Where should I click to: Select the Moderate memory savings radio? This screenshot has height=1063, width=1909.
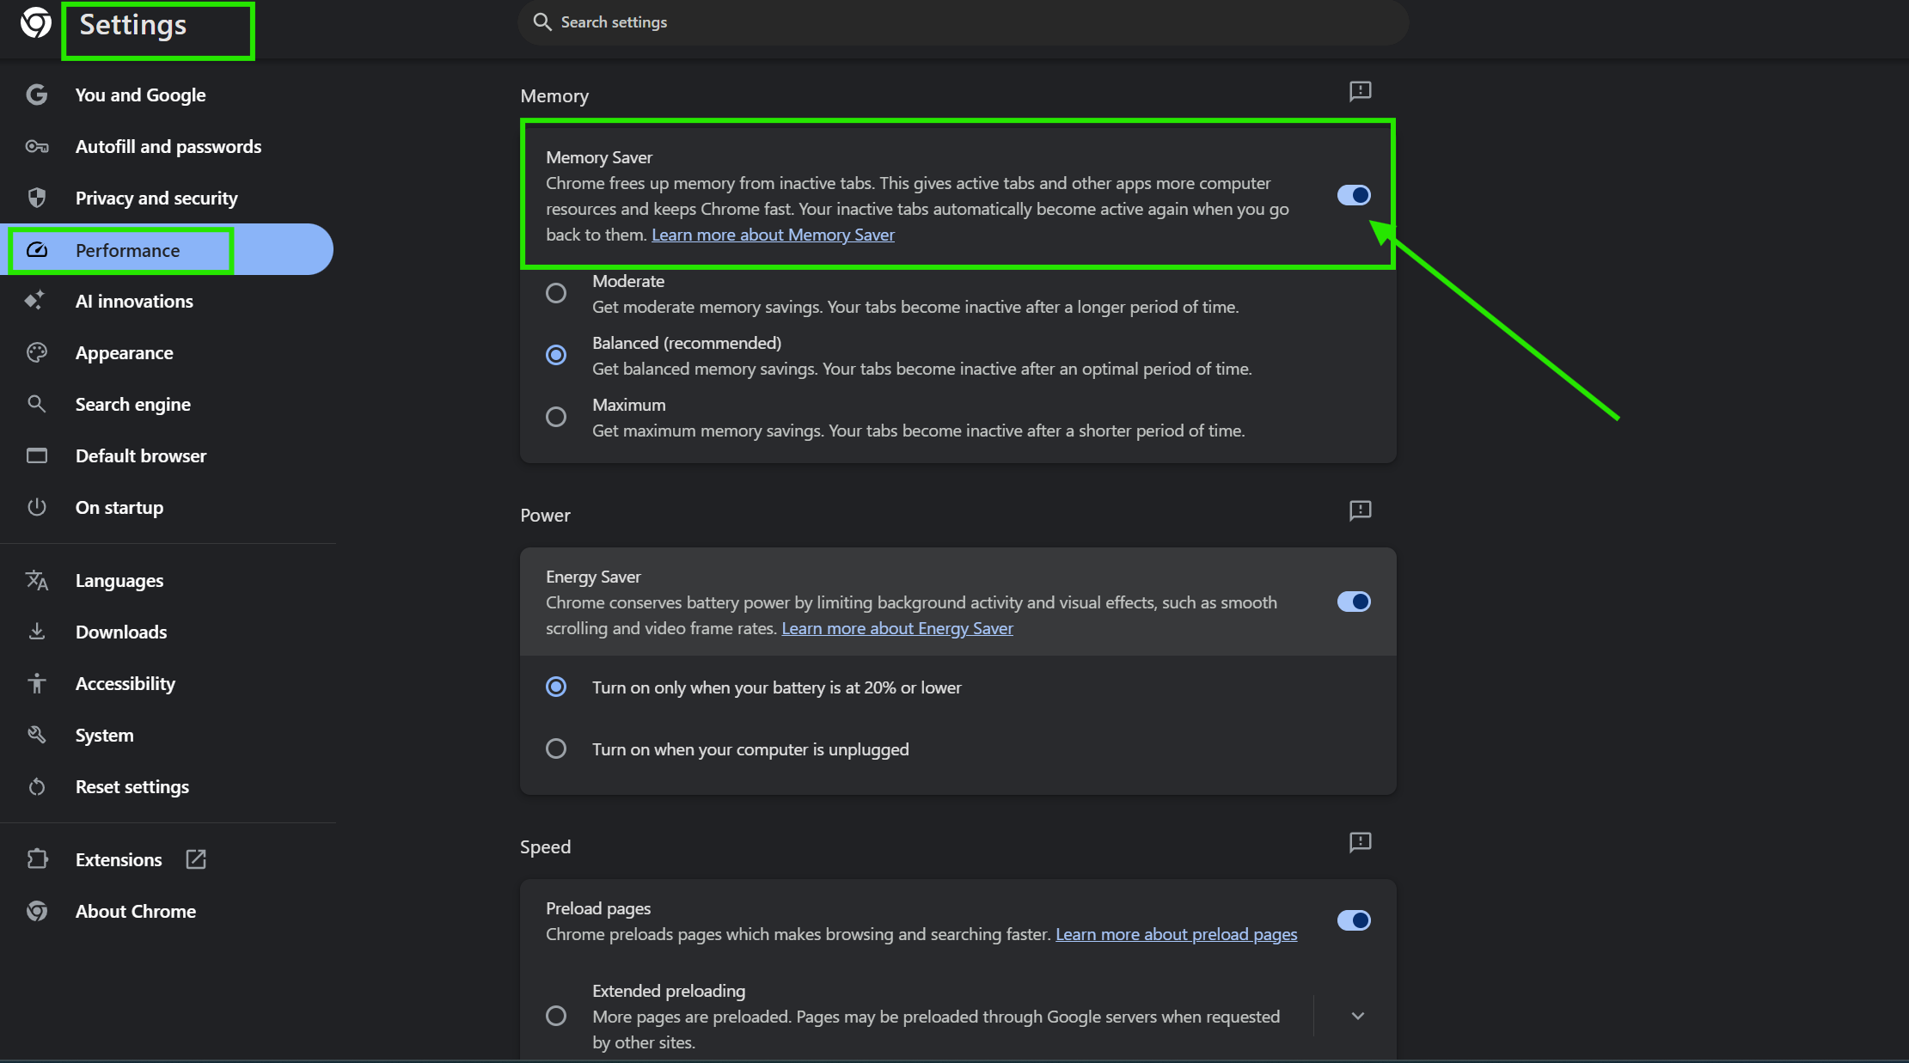556,293
